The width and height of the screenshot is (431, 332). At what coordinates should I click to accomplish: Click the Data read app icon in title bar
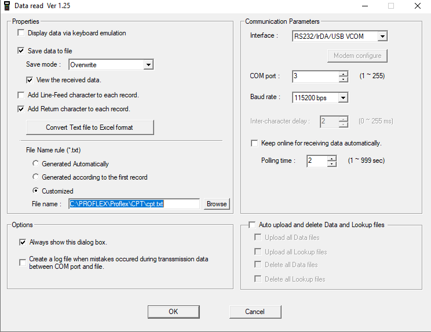(6, 6)
